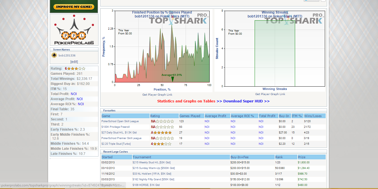Image resolution: width=378 pixels, height=189 pixels.
Task: Open $2.20 Triple Stud [Turbo] game
Action: click(x=116, y=144)
